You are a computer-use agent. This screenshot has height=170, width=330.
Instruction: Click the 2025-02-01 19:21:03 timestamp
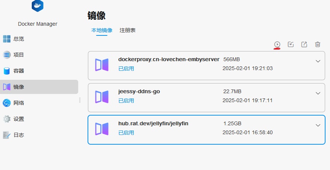[x=248, y=68]
